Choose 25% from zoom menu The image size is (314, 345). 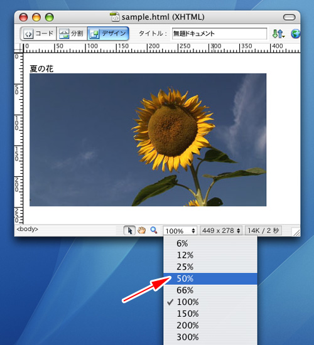(x=210, y=267)
